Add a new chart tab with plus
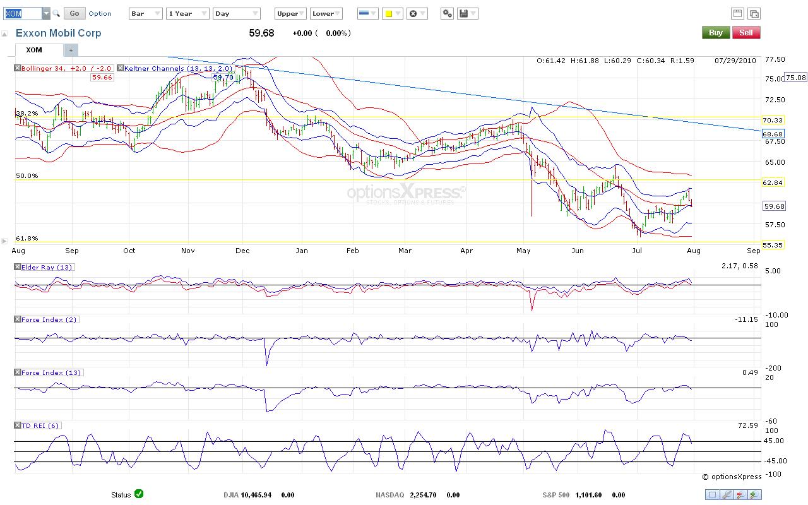The height and width of the screenshot is (505, 808). (x=71, y=50)
